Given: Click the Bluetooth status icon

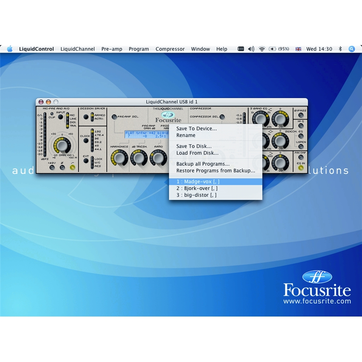Looking at the screenshot, I should tap(340, 49).
